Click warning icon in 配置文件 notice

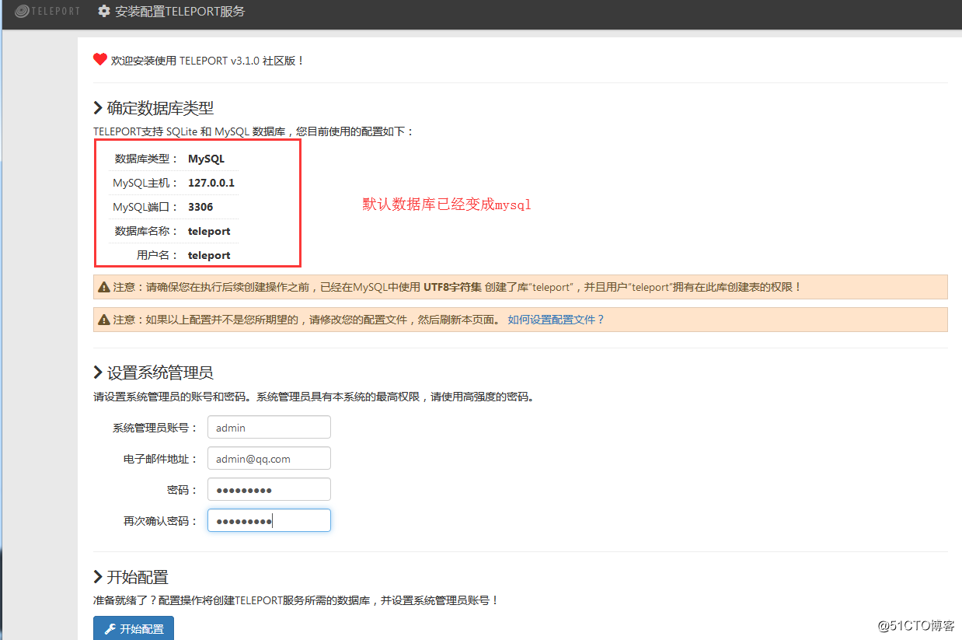coord(104,320)
